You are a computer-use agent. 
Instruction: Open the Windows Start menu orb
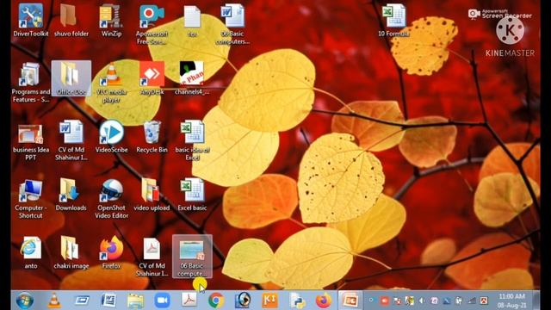click(25, 301)
